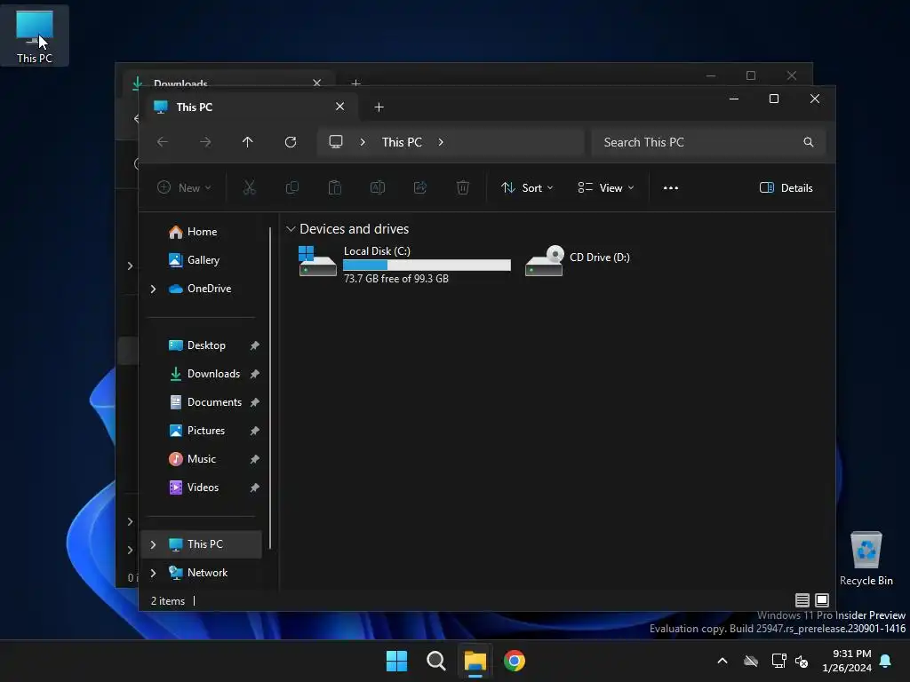Unpin Desktop from Quick access

254,345
